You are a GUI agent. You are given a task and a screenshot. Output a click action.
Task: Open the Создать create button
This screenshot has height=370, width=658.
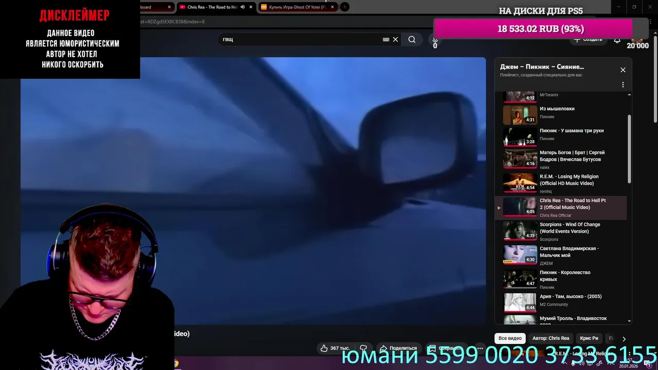(x=588, y=40)
